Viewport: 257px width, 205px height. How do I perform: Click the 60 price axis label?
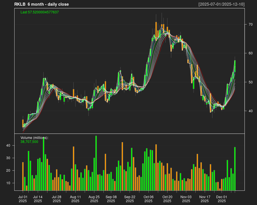pos(250,53)
